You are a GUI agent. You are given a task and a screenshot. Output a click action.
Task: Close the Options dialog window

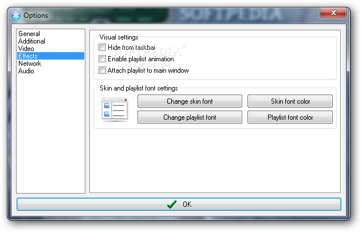(333, 13)
